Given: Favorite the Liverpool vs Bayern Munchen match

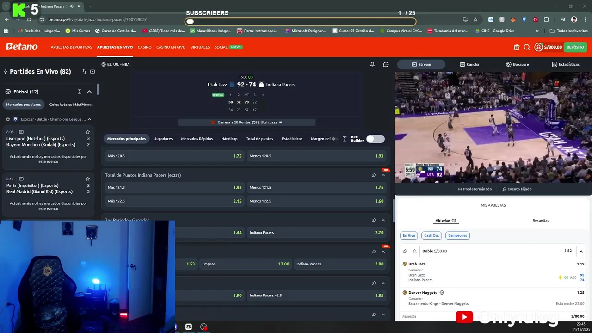Looking at the screenshot, I should pyautogui.click(x=88, y=132).
